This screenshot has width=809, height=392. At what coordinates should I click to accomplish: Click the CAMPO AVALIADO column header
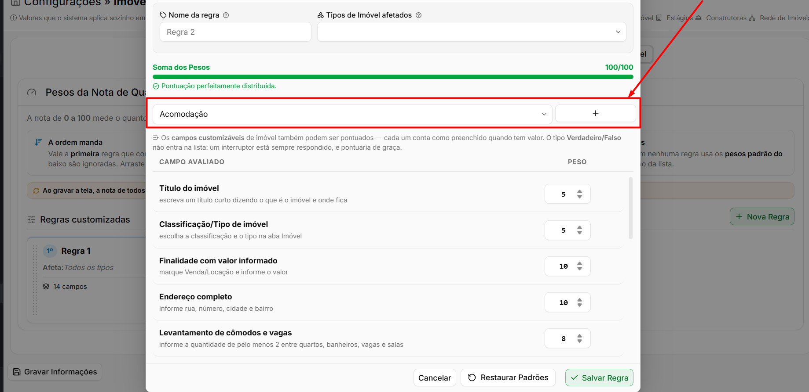pos(192,162)
